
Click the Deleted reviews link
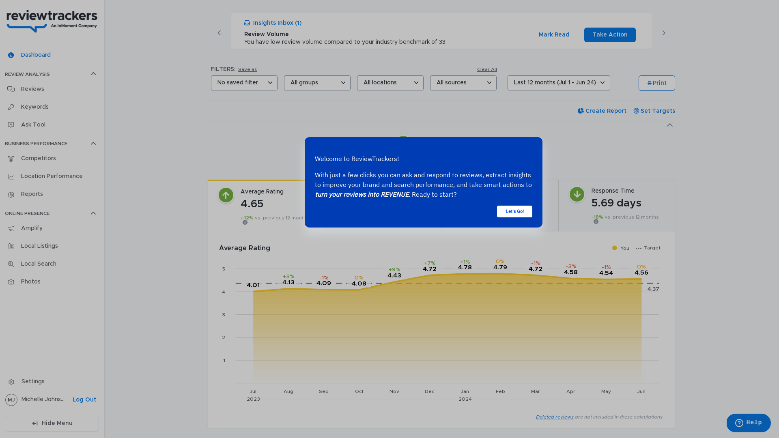click(554, 417)
